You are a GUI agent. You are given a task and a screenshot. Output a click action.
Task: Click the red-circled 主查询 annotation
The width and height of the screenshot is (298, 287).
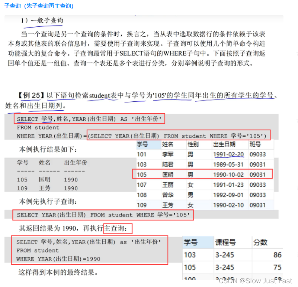pyautogui.click(x=118, y=228)
